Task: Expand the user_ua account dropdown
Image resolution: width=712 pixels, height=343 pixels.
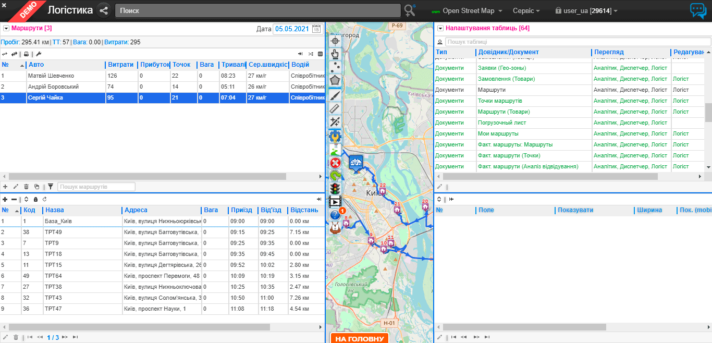Action: (586, 10)
